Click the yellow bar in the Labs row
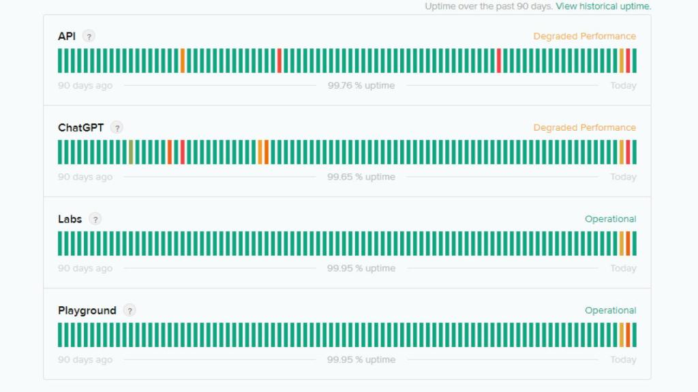Viewport: 698px width, 392px height. (622, 244)
